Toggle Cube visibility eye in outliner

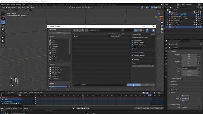[199, 18]
